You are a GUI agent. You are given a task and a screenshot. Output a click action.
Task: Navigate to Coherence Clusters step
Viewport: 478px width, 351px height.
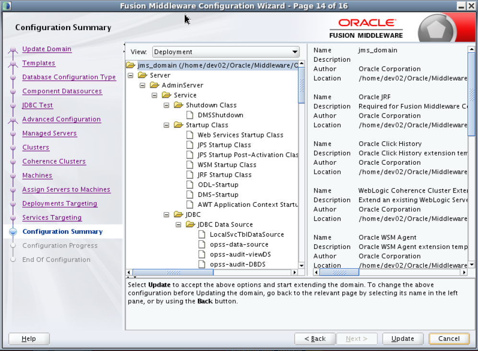click(54, 161)
